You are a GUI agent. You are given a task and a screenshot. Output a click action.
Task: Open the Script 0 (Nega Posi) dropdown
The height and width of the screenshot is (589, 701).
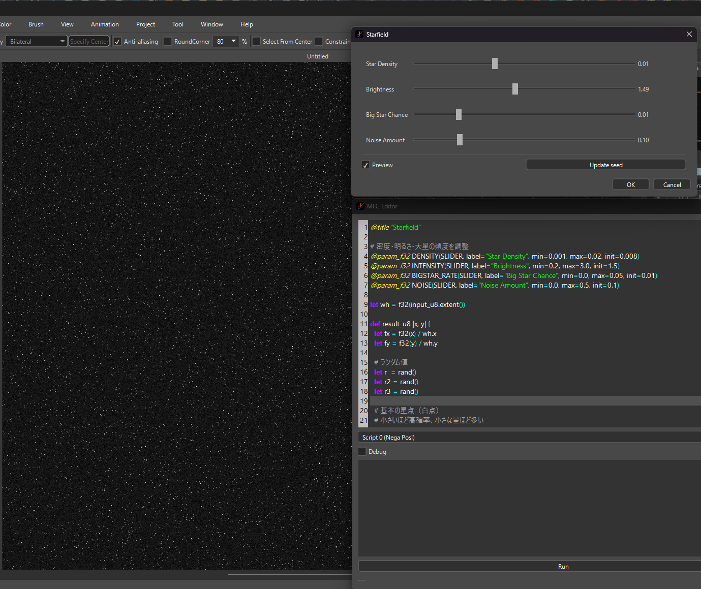pyautogui.click(x=529, y=437)
